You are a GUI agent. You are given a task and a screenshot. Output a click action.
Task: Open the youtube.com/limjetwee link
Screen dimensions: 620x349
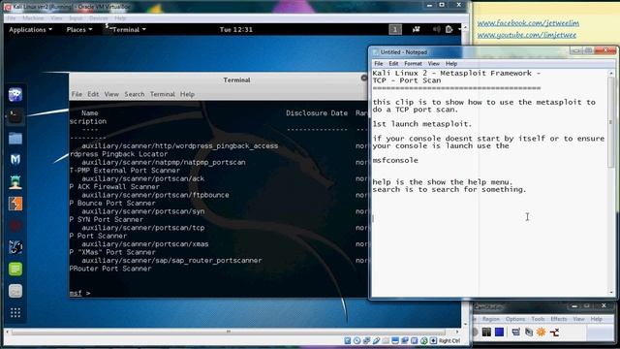[x=527, y=35]
